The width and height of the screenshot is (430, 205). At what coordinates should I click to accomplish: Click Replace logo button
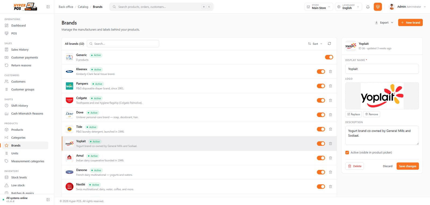coord(353,114)
